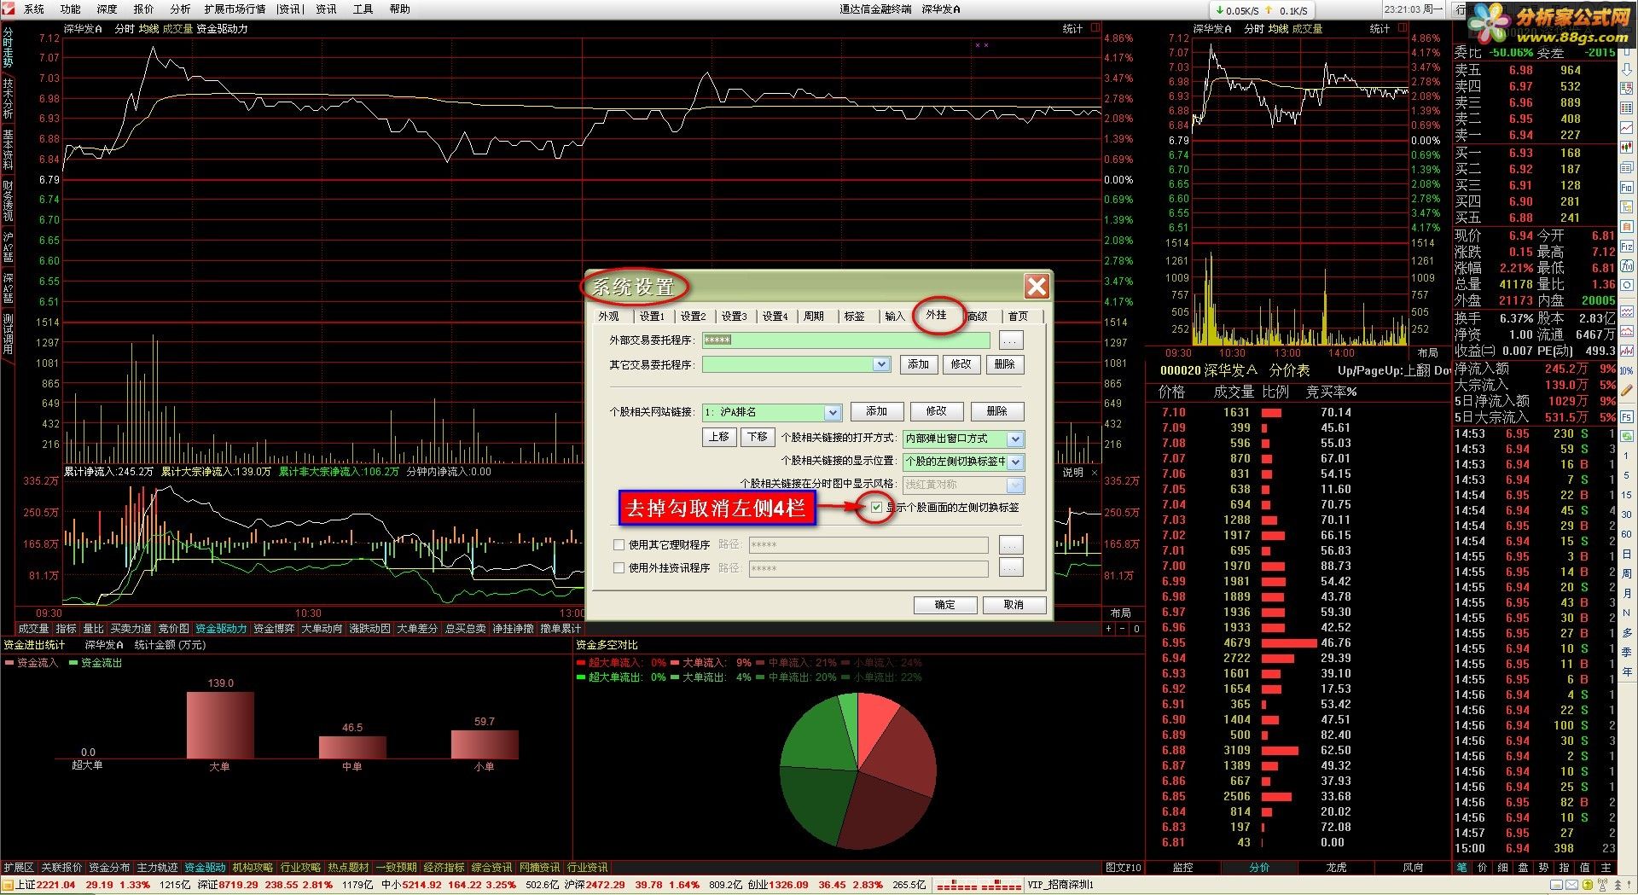1638x895 pixels.
Task: Click the down arrow icon in right toolbar
Action: click(x=1627, y=69)
